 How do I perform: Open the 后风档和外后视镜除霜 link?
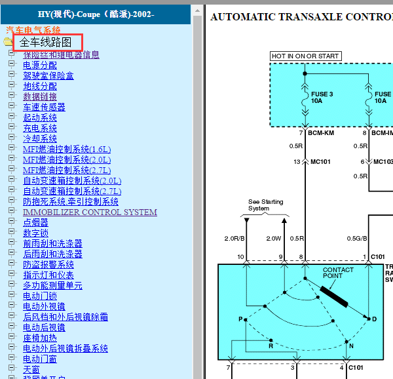[x=65, y=317]
